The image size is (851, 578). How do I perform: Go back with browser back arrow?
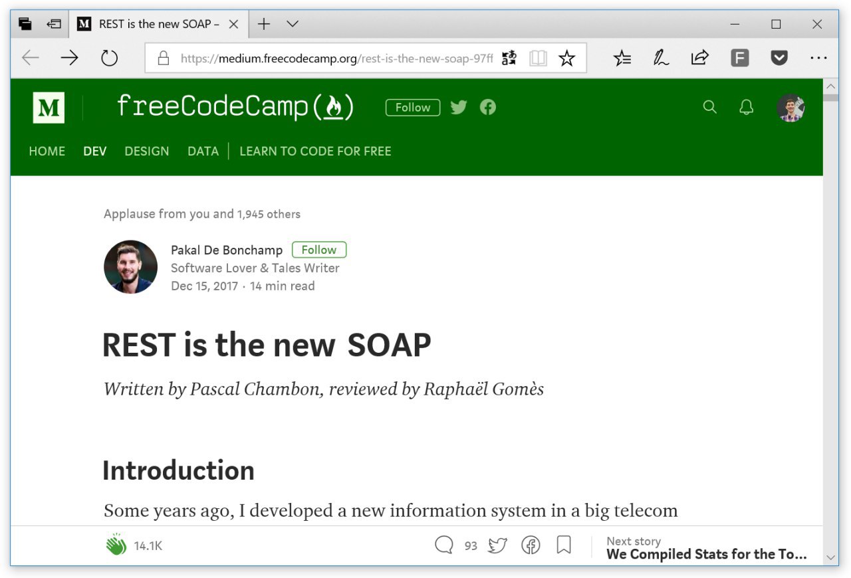coord(31,58)
